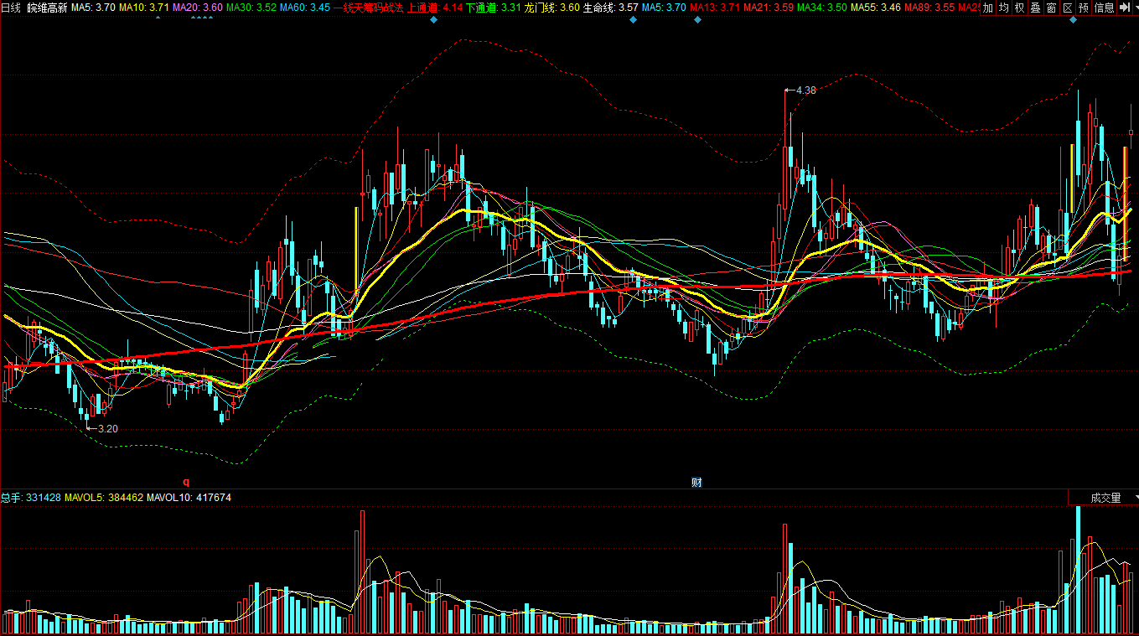Click the blue diamond marker below MA13 label
Viewport: 1139px width, 636px height.
click(x=697, y=19)
